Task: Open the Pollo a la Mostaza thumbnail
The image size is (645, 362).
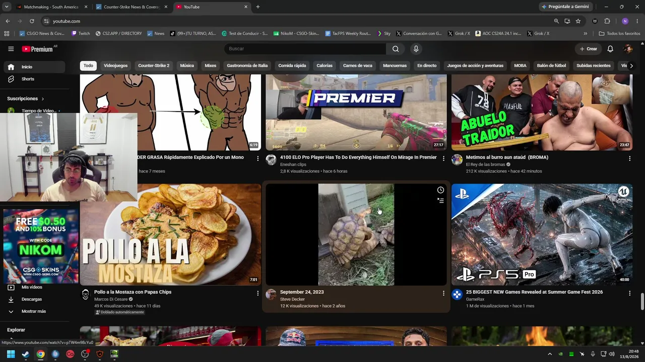Action: tap(170, 235)
